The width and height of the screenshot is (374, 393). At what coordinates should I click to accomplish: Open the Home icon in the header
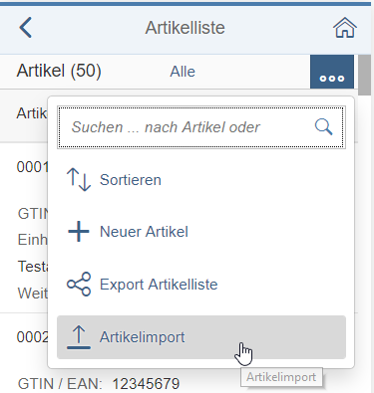[345, 28]
